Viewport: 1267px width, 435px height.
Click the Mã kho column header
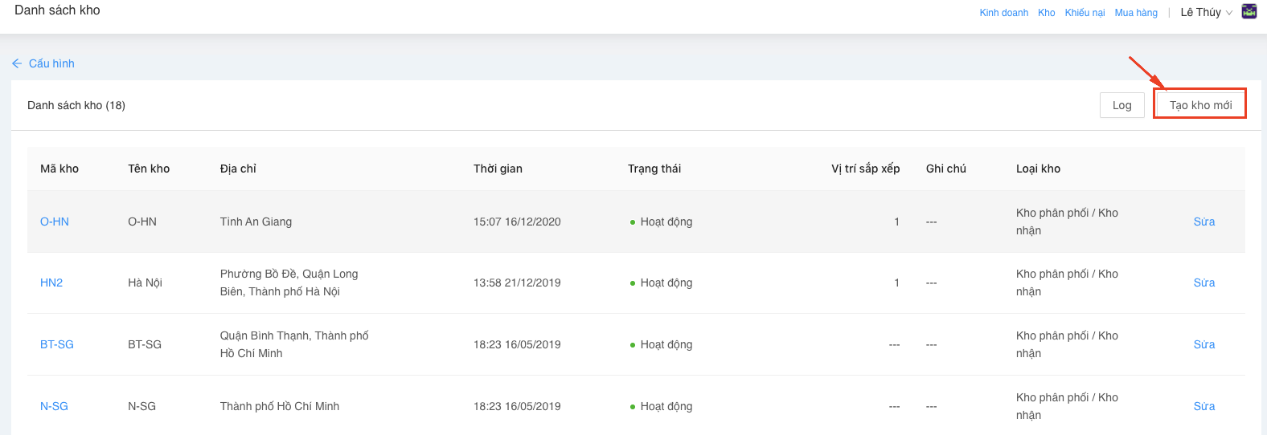click(x=59, y=169)
